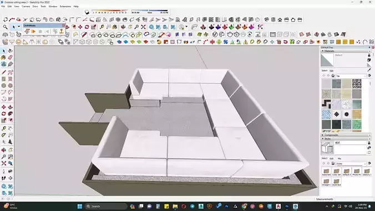Viewport: 375px width, 211px height.
Task: Adjust the shadow time-of-day slider
Action: pos(150,11)
